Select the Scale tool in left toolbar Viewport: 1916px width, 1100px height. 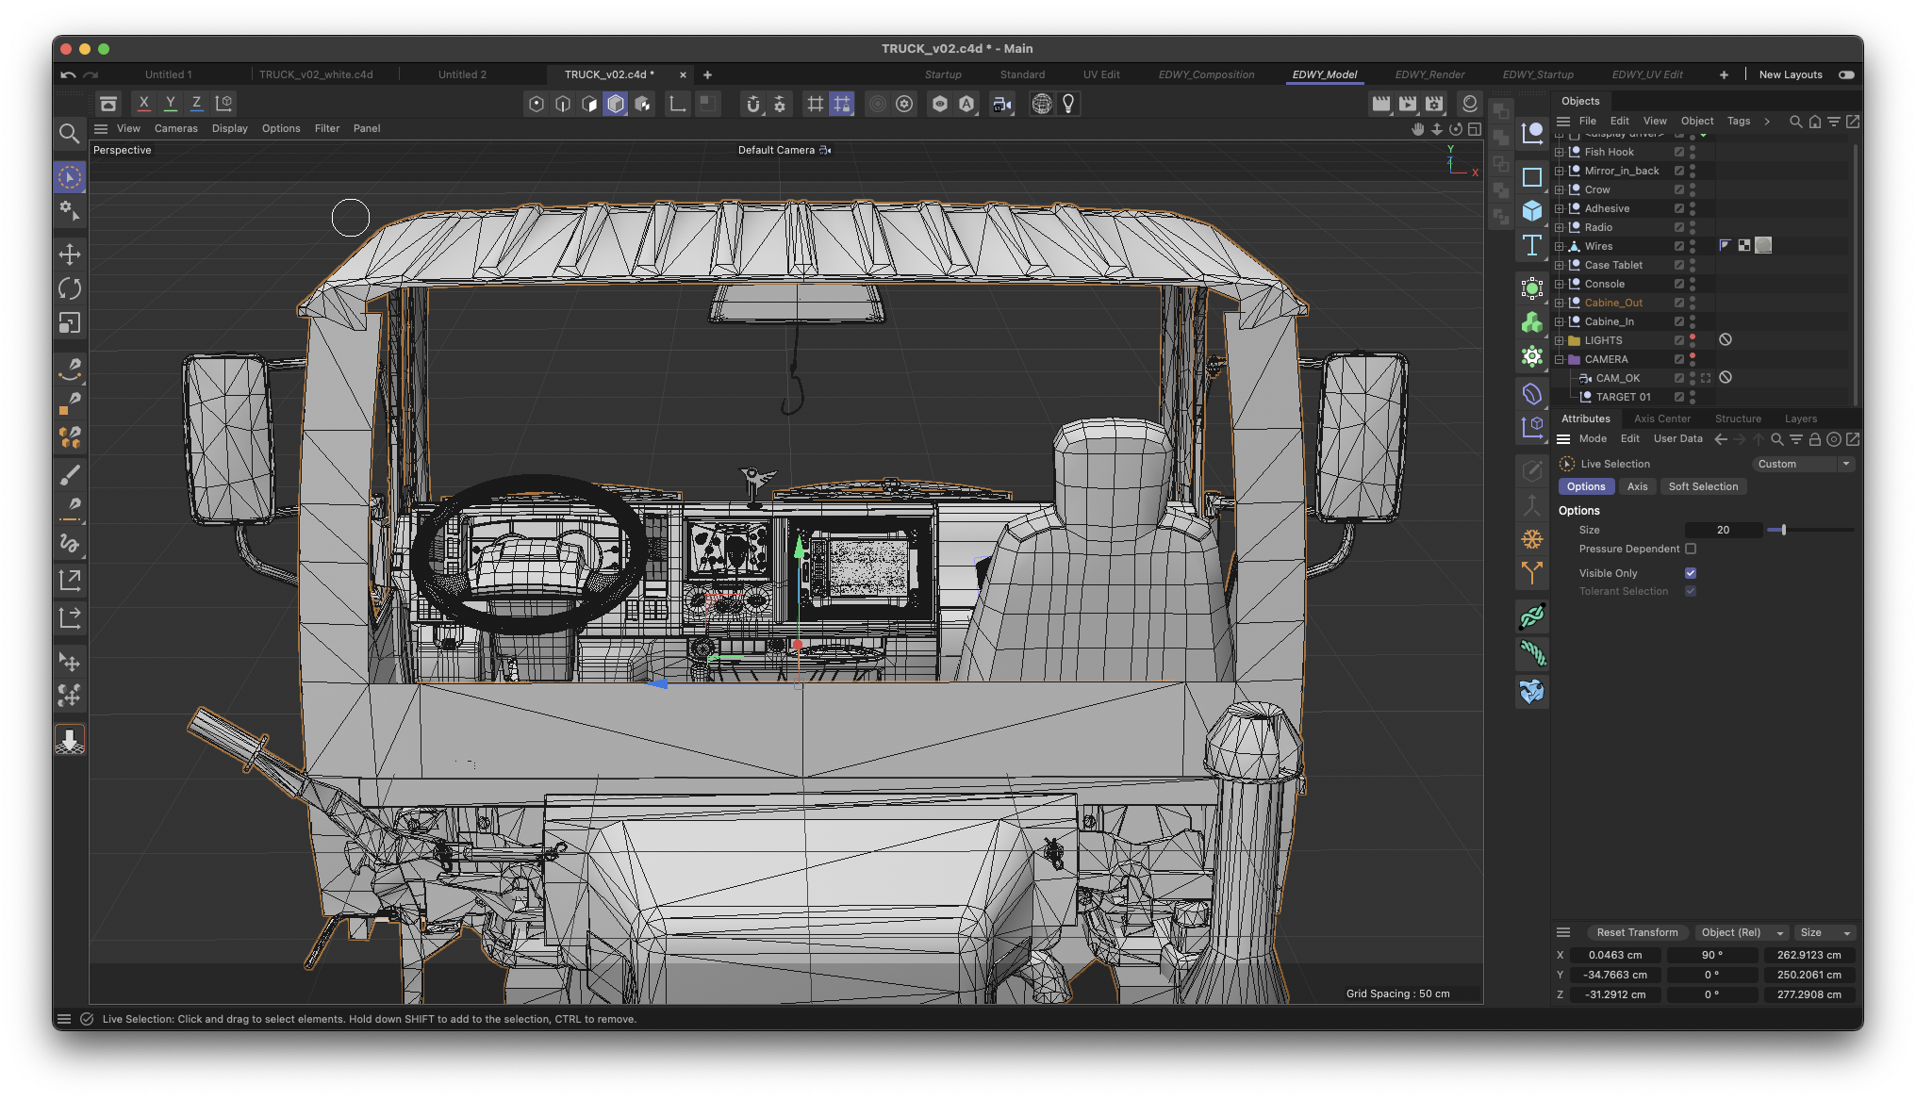70,323
